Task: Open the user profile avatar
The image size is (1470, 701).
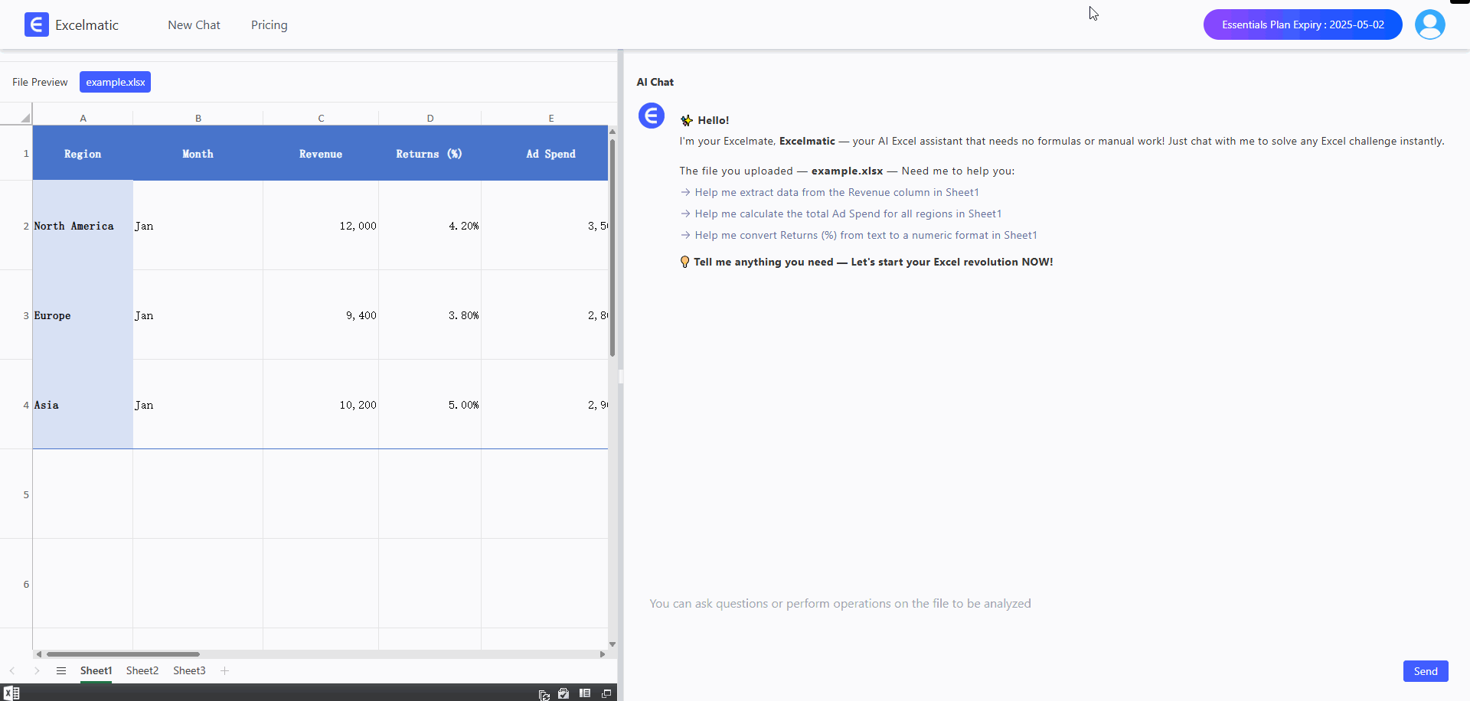Action: (x=1429, y=24)
